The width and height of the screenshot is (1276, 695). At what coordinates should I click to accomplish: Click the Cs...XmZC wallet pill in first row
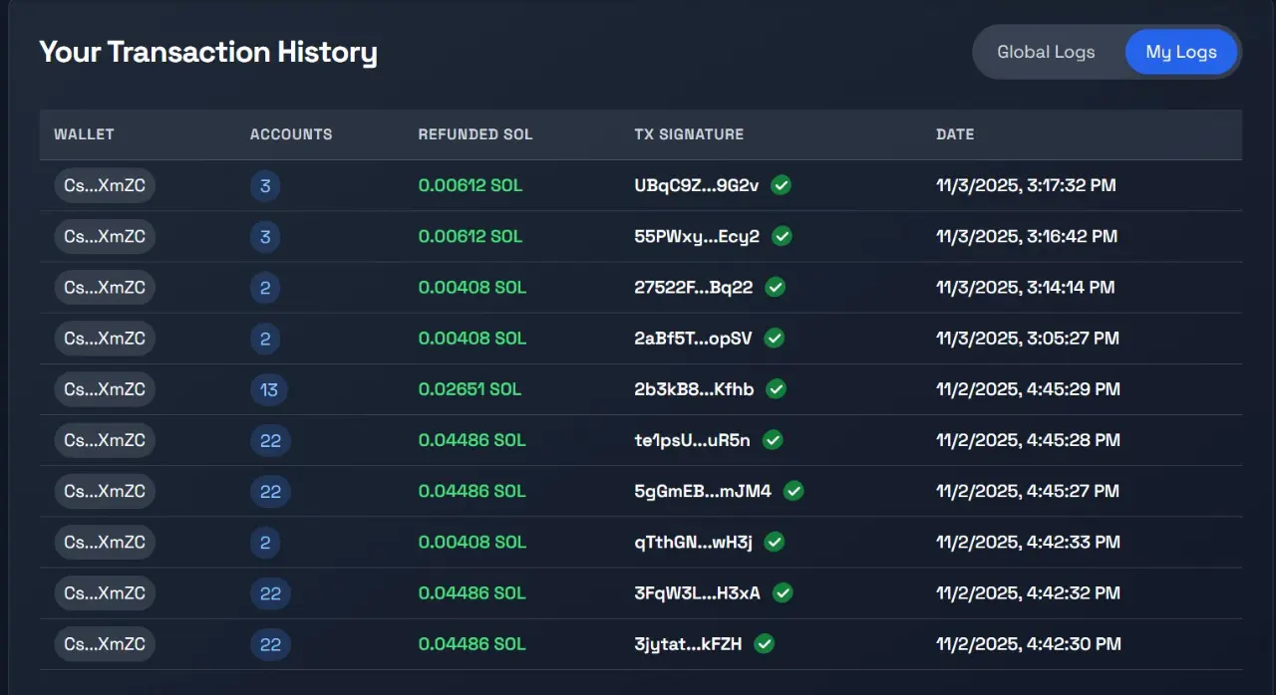105,185
